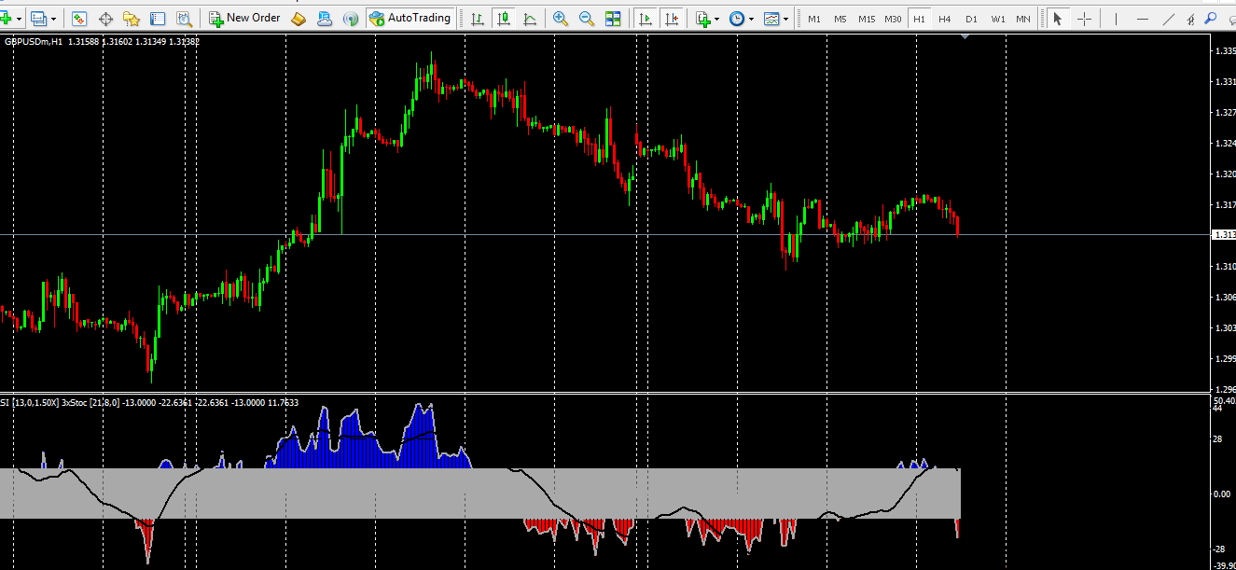
Task: Click the 3xStoc indicator label text
Action: [x=72, y=402]
